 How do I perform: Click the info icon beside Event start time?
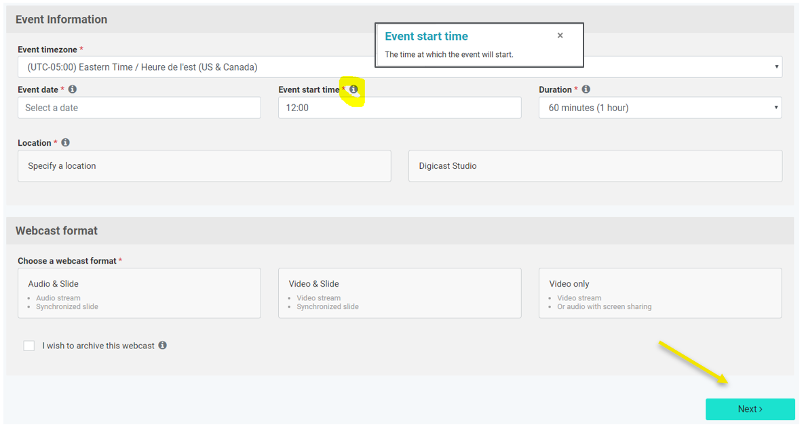(x=353, y=89)
